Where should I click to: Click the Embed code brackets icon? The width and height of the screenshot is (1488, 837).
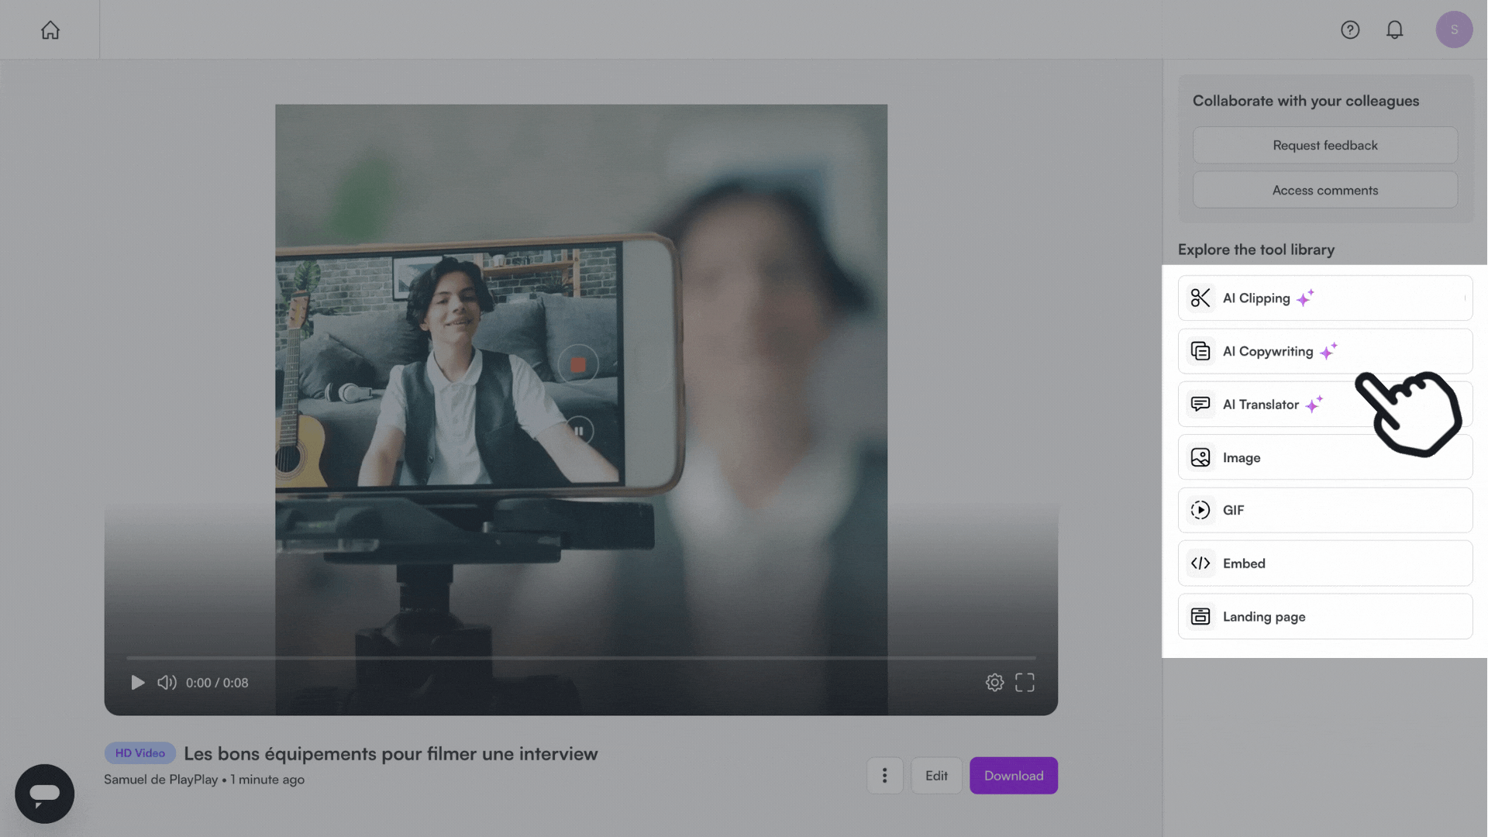pos(1200,563)
